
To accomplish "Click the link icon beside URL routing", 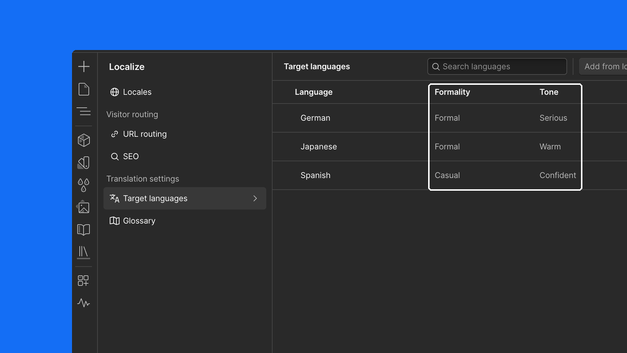I will pos(115,134).
